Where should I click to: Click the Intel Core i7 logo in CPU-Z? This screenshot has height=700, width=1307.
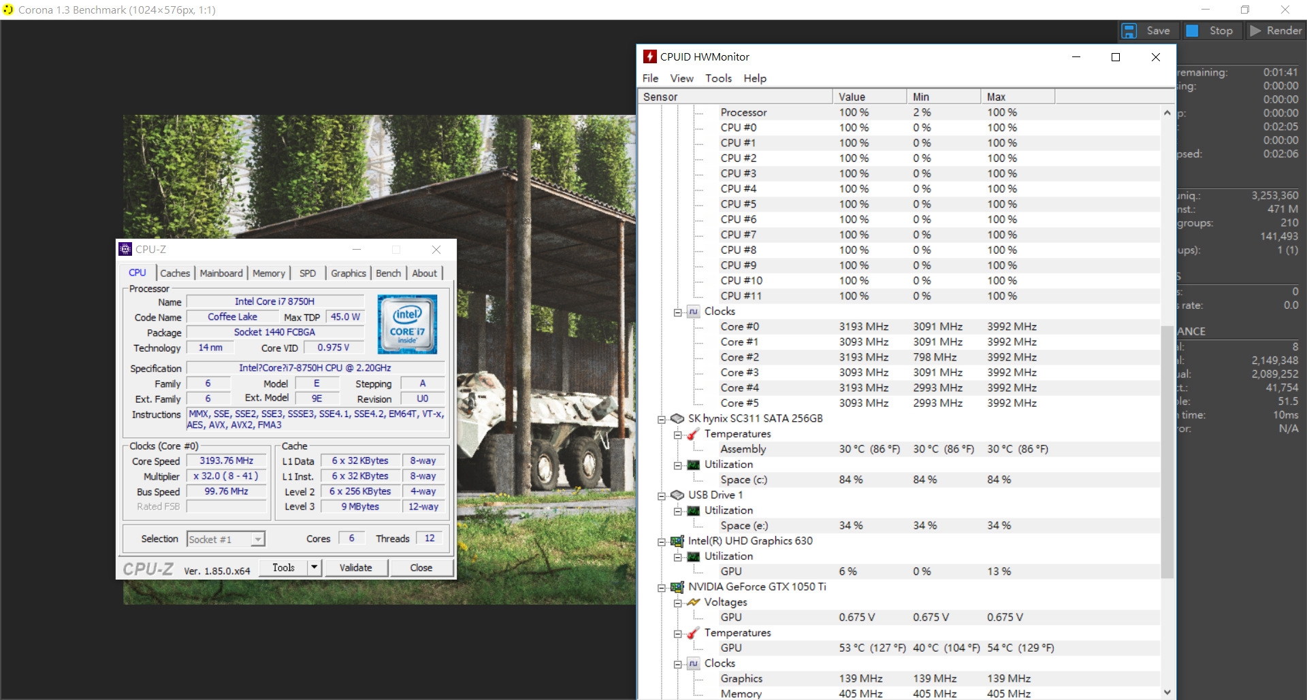[407, 324]
